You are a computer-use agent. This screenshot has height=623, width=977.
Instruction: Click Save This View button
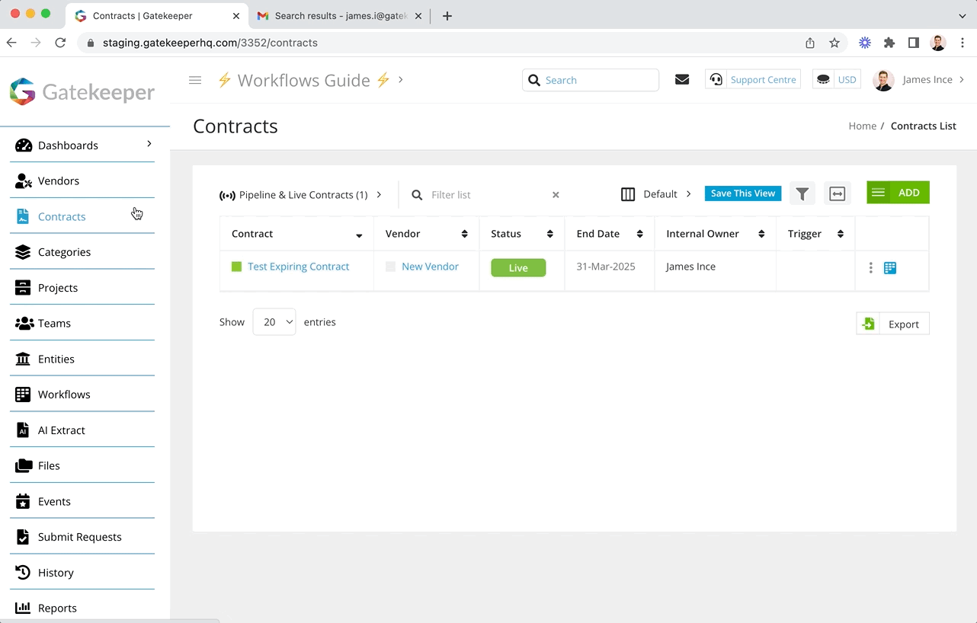pos(743,193)
